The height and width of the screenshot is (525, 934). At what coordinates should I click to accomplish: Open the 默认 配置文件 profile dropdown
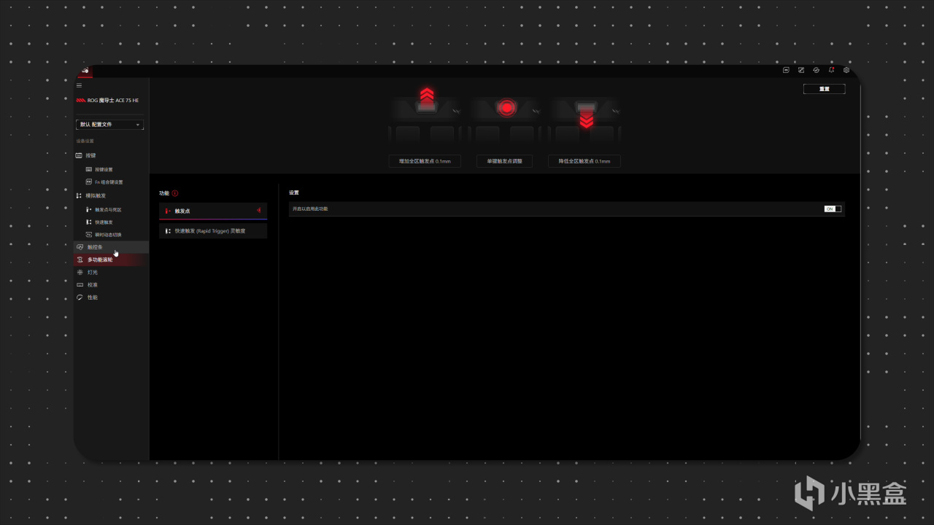coord(109,125)
